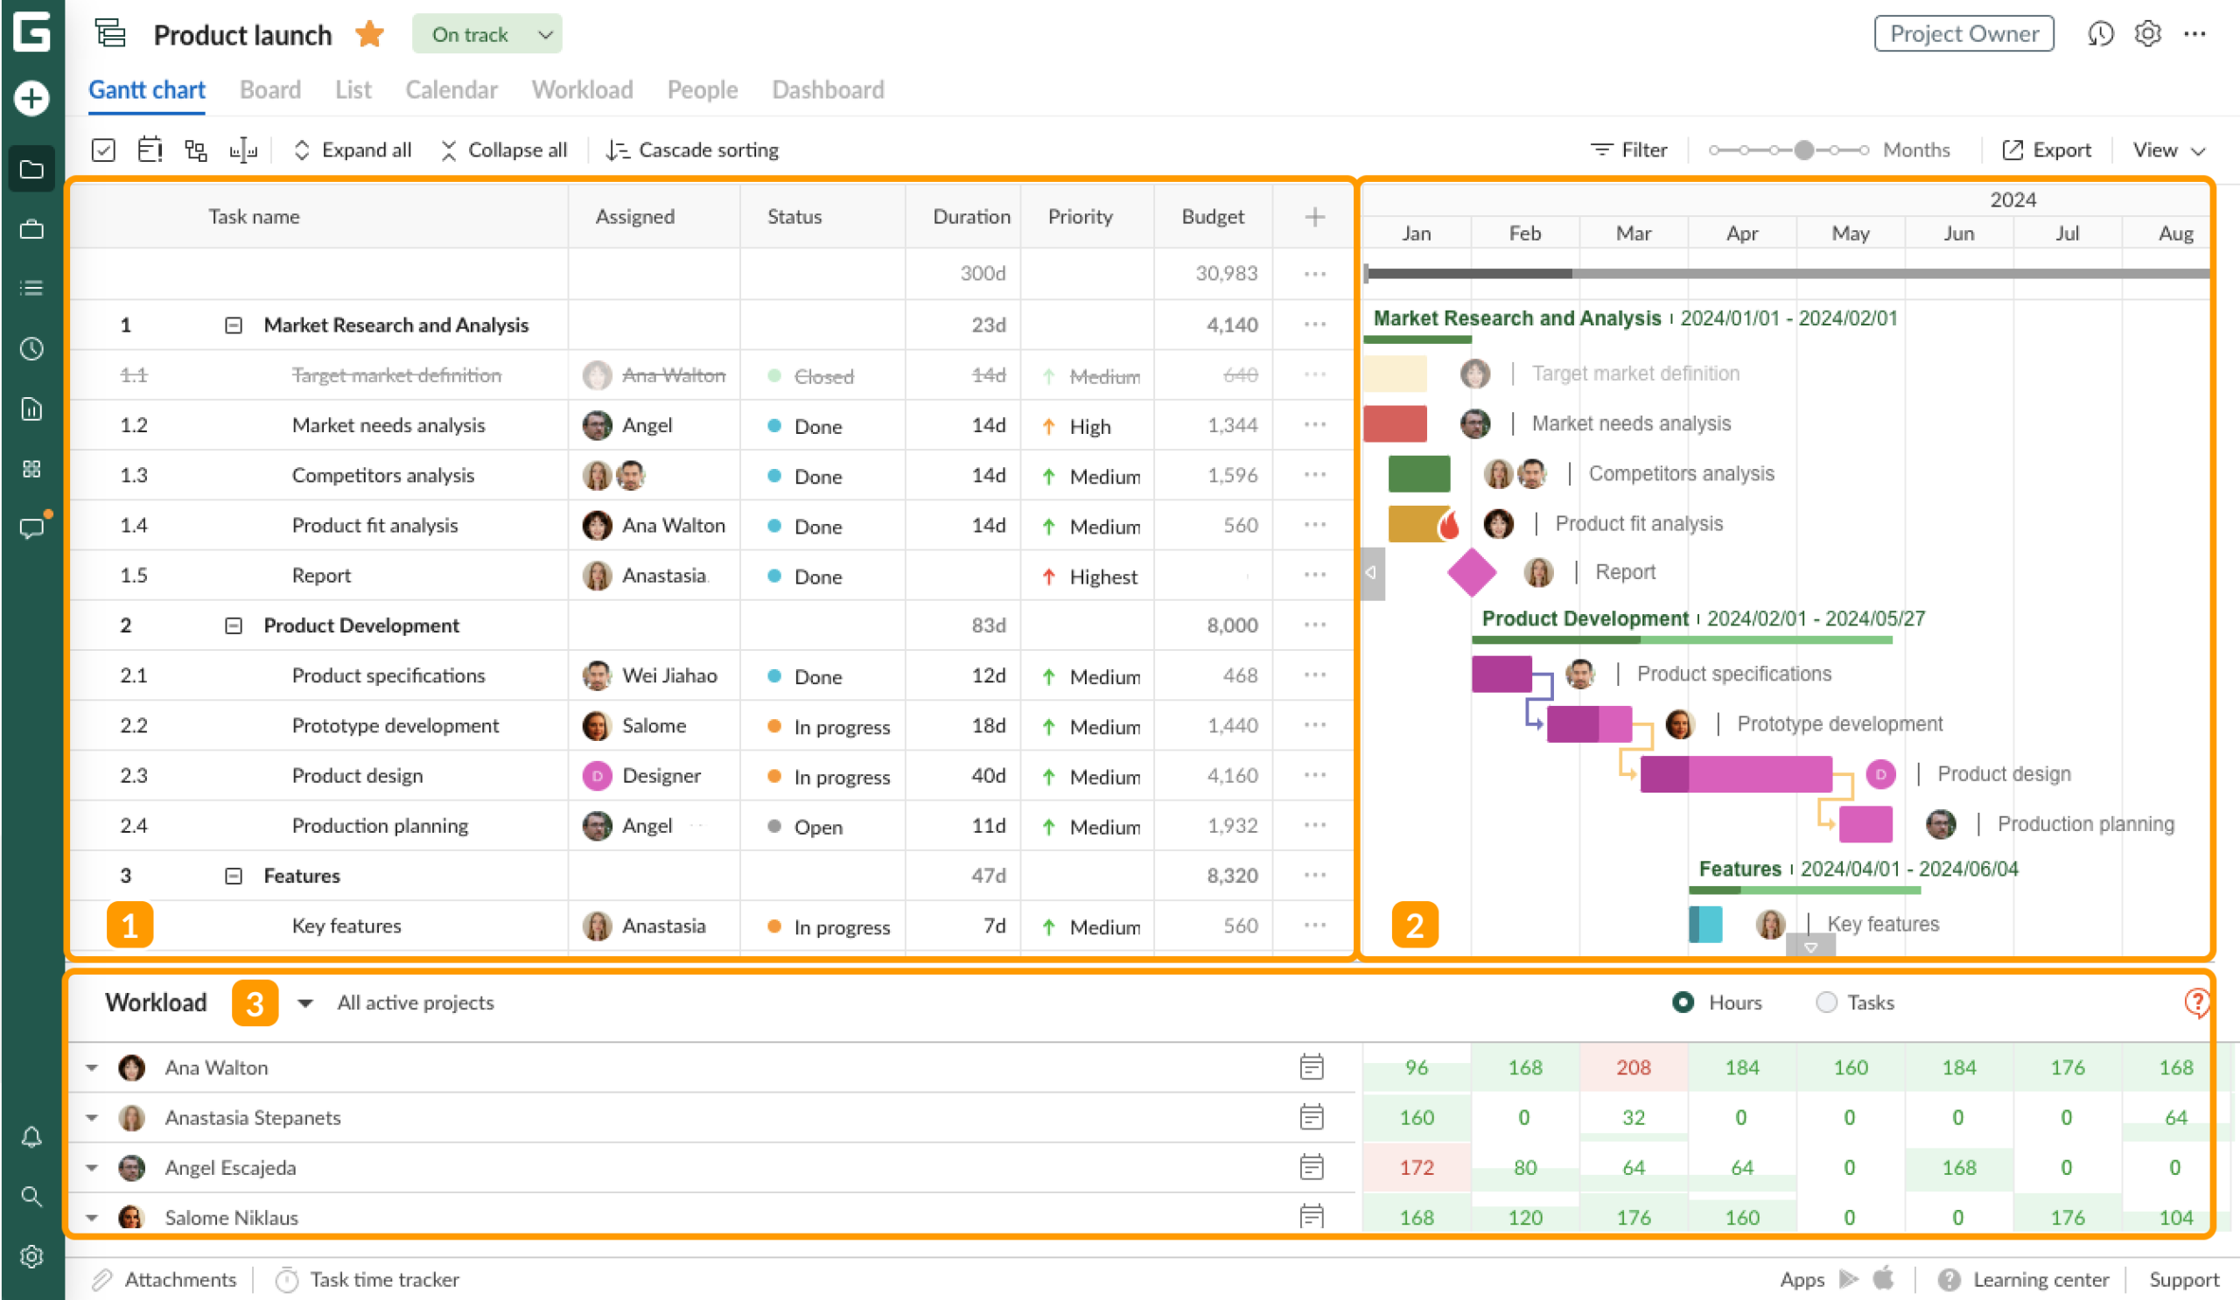
Task: Open the critical path toolbar icon
Action: point(195,150)
